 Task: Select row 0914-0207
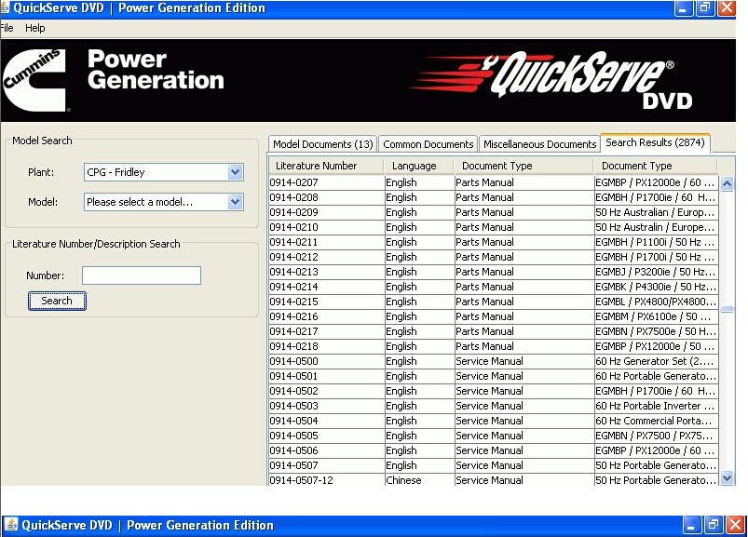click(494, 182)
